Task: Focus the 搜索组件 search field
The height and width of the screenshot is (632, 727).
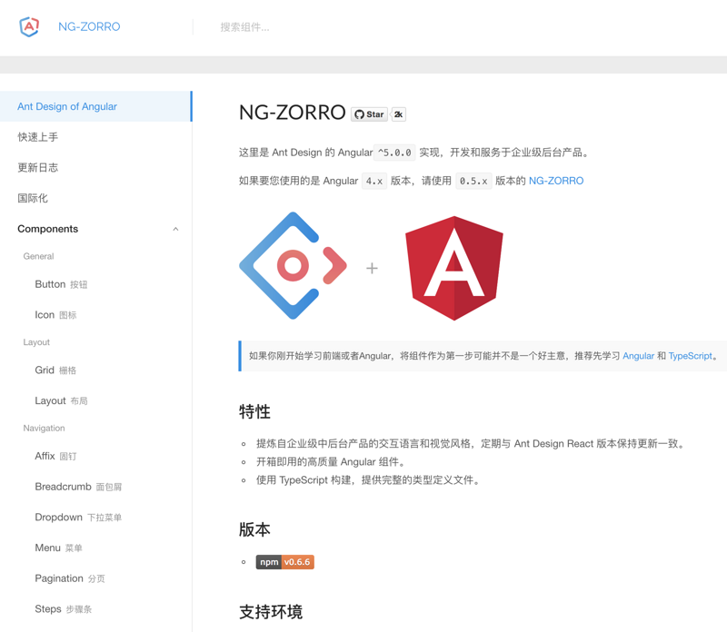Action: (x=244, y=27)
